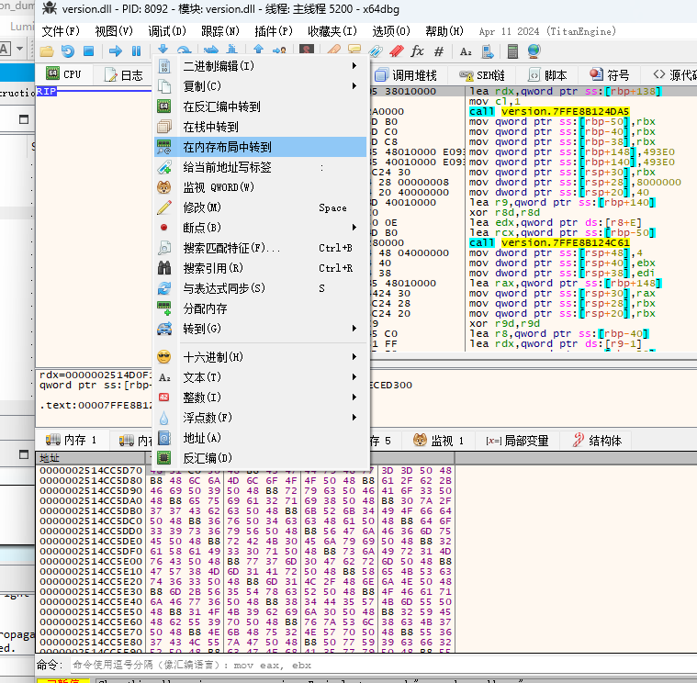Click the Az font settings toolbar icon
This screenshot has width=697, height=683.
click(x=466, y=51)
